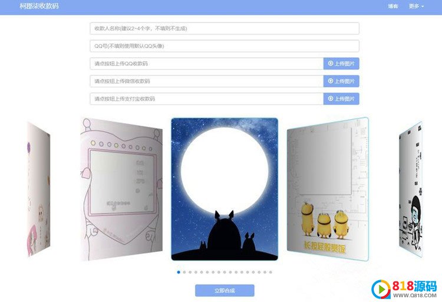The height and width of the screenshot is (302, 442).
Task: Click the upload icon in 微信收款码 row
Action: click(331, 81)
